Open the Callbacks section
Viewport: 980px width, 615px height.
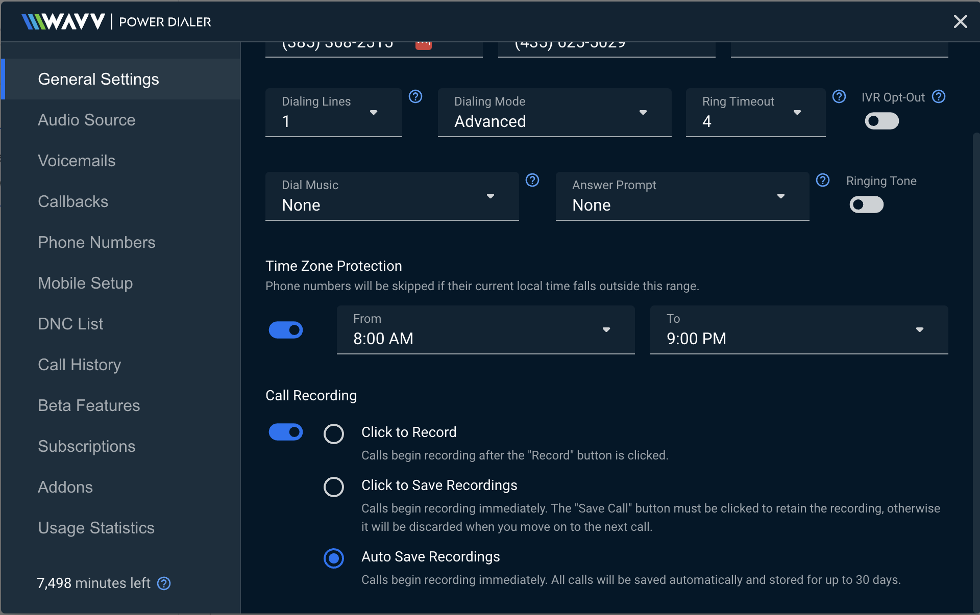point(120,201)
